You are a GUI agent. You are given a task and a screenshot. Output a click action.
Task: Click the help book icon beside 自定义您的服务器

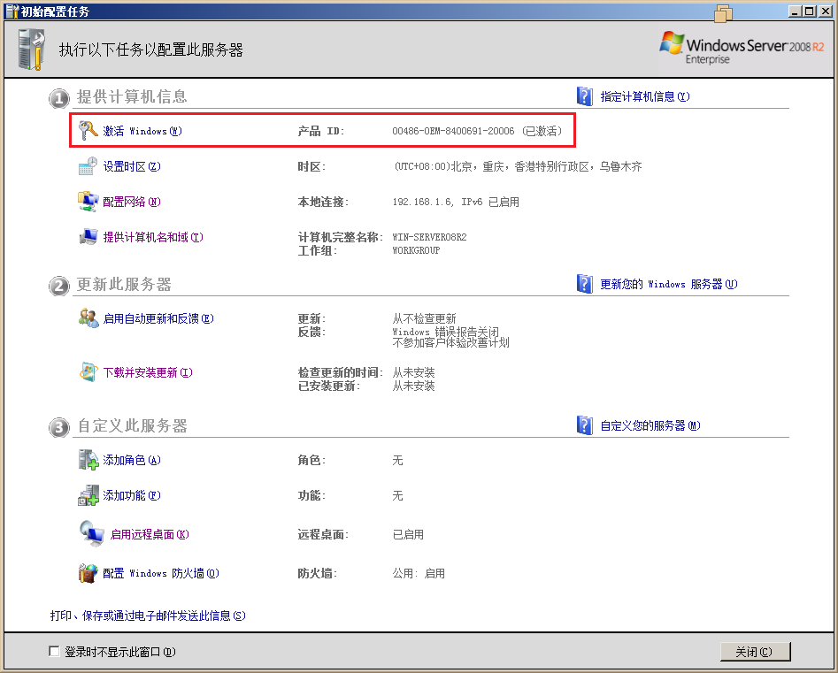pos(585,425)
